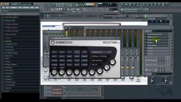Image resolution: width=181 pixels, height=102 pixels.
Task: Select Guitar preset category in Reflections
Action: click(x=77, y=52)
